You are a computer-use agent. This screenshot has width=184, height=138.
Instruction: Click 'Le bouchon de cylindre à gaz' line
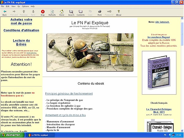tap(63, 106)
